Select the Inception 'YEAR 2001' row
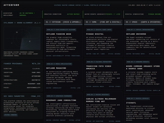Viewport: 164px width, 123px height. coord(22,72)
